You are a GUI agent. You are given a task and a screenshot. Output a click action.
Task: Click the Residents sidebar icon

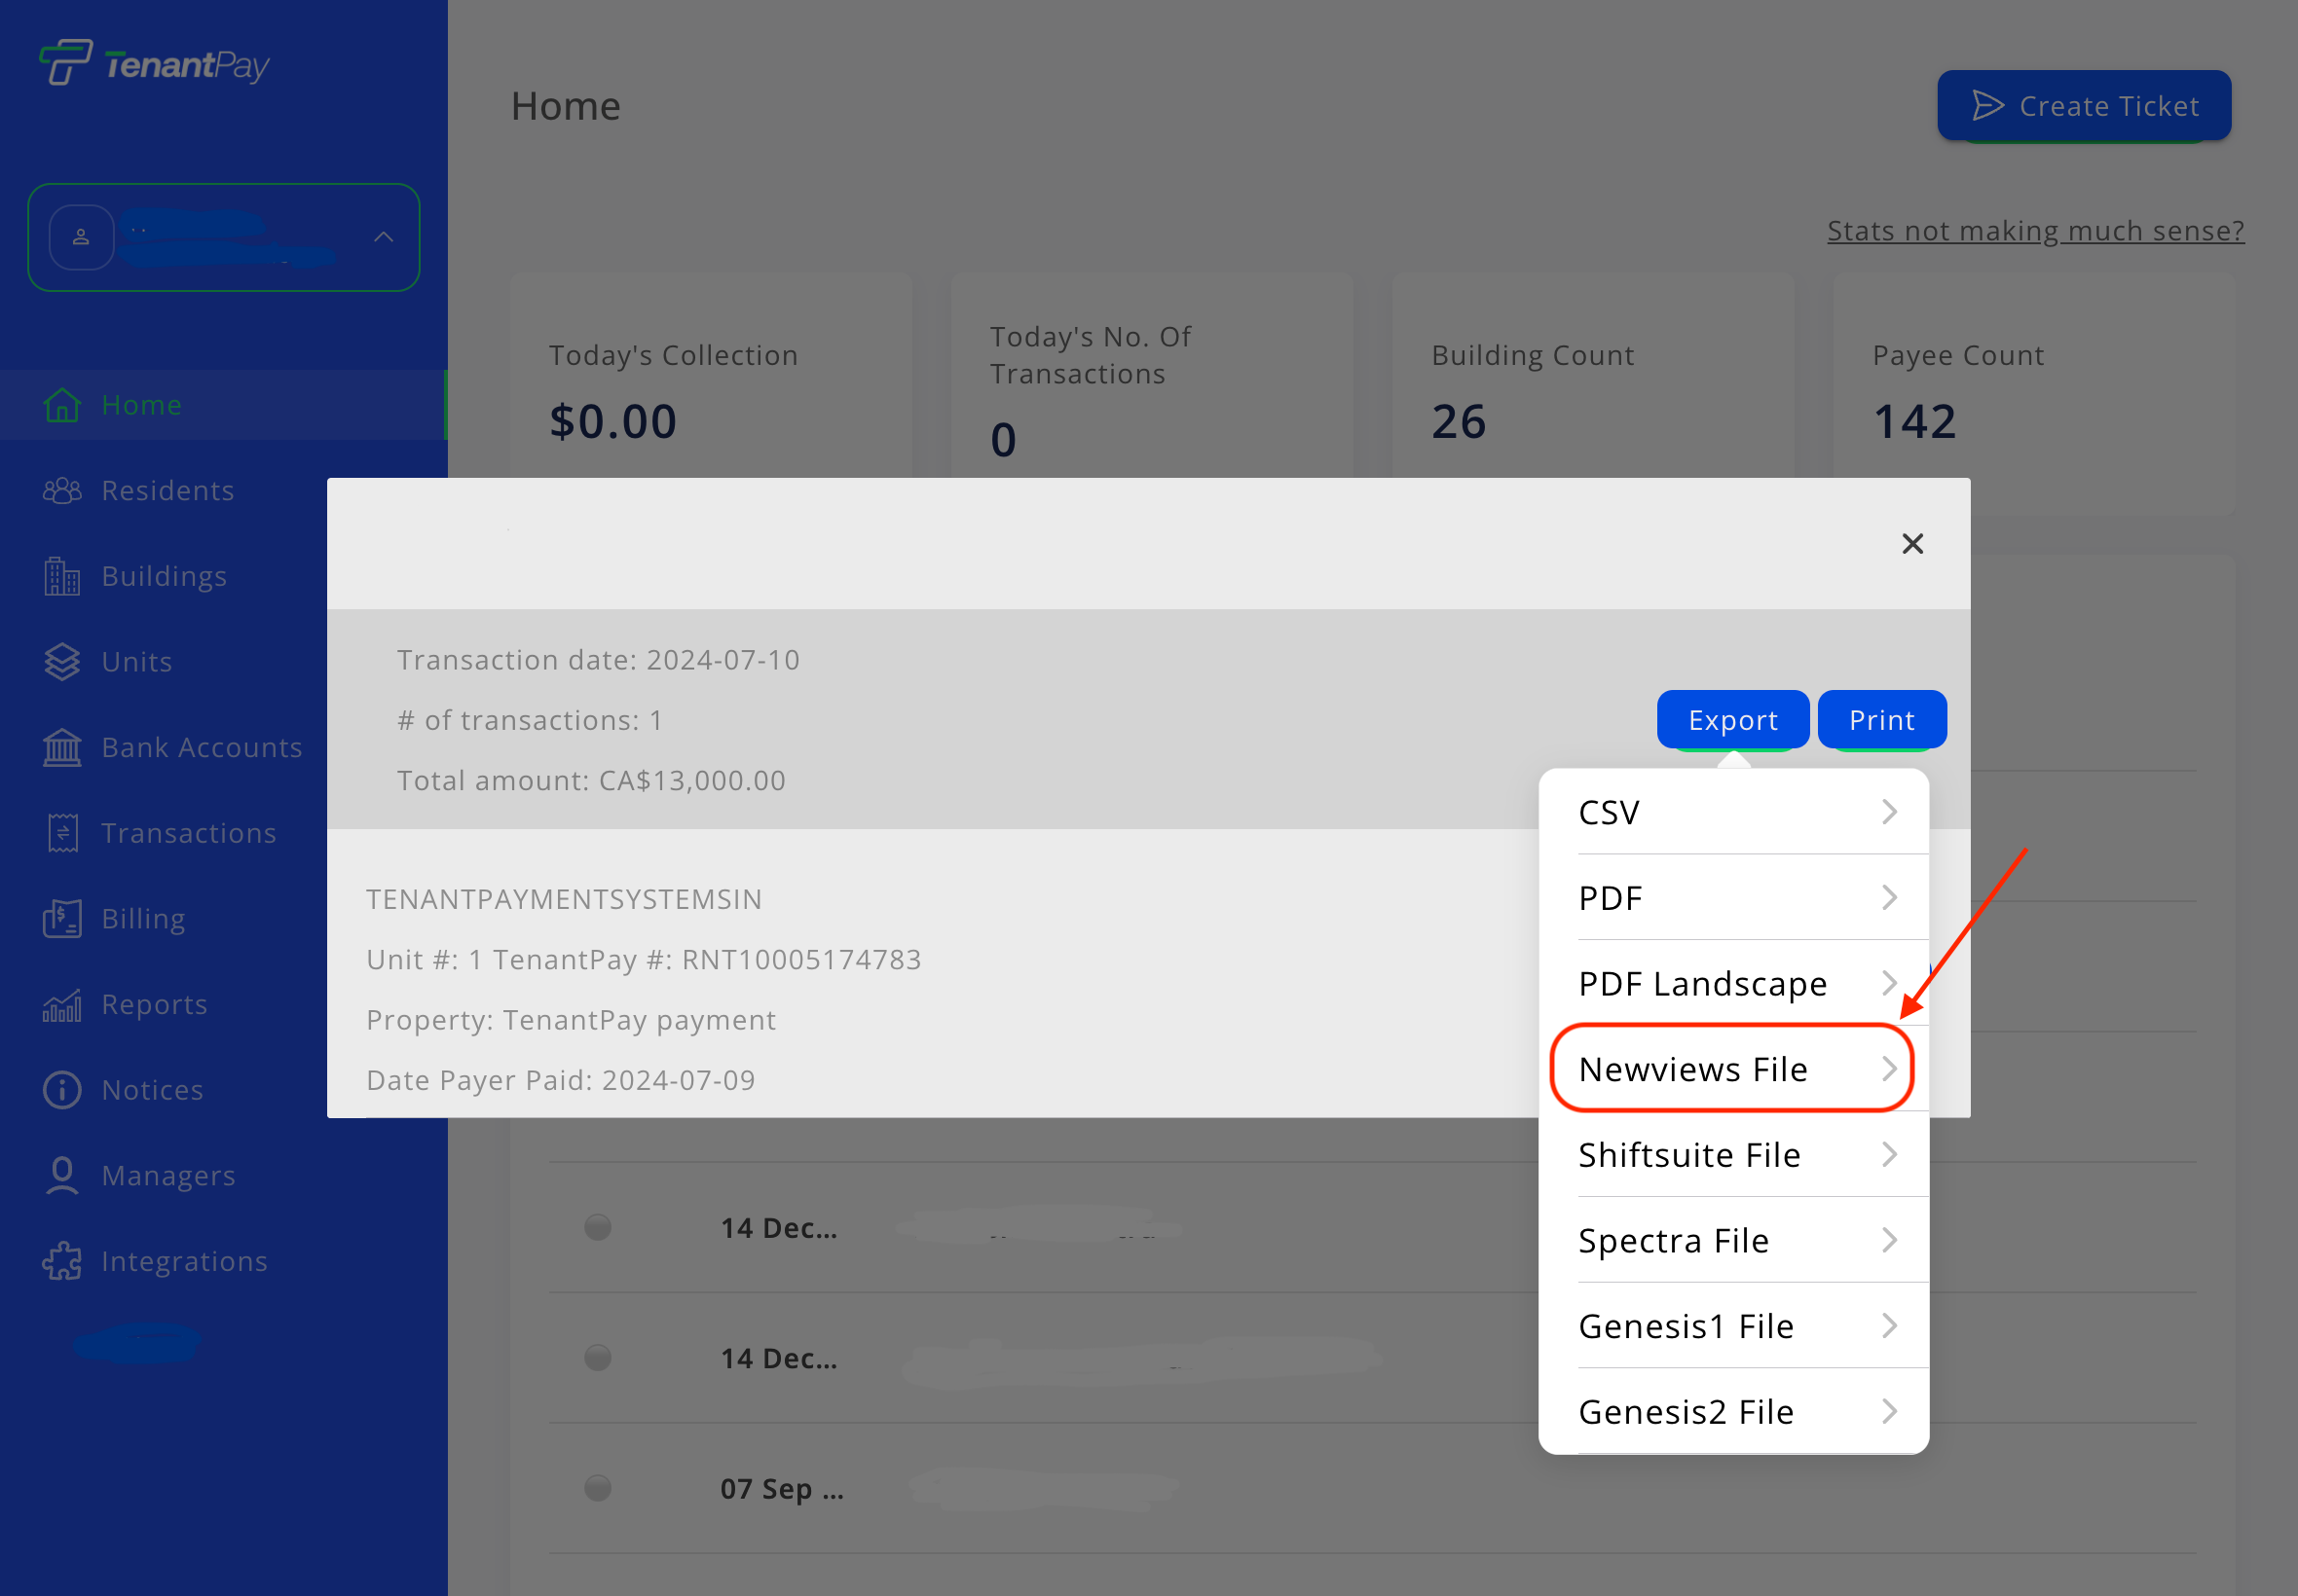coord(62,490)
